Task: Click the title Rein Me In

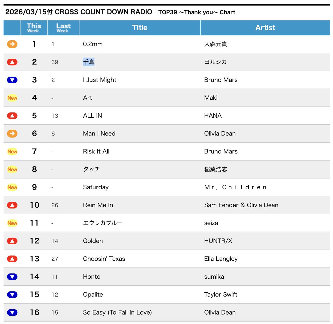Action: [98, 205]
